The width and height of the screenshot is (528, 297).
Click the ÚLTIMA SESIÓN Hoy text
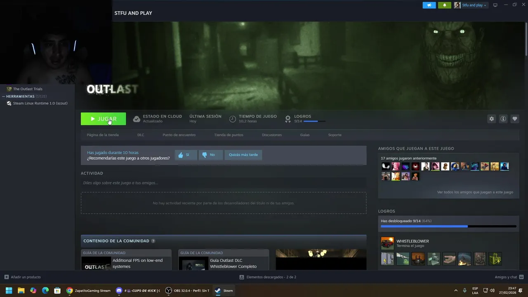click(205, 119)
